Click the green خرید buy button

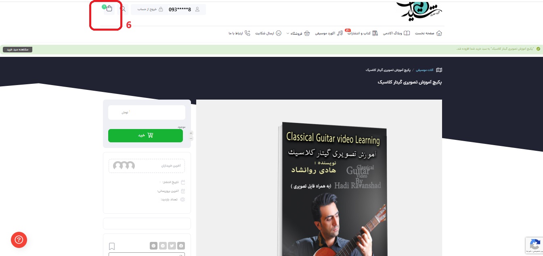coord(145,135)
